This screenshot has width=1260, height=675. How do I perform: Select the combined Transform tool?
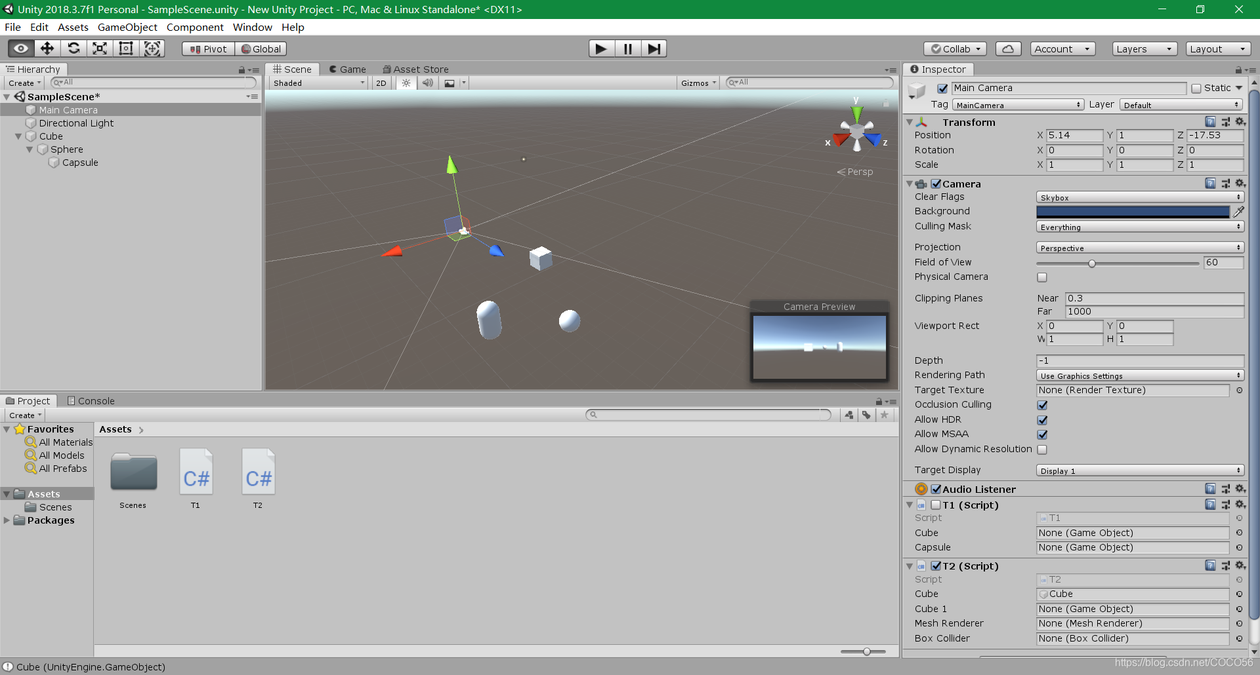pos(152,48)
